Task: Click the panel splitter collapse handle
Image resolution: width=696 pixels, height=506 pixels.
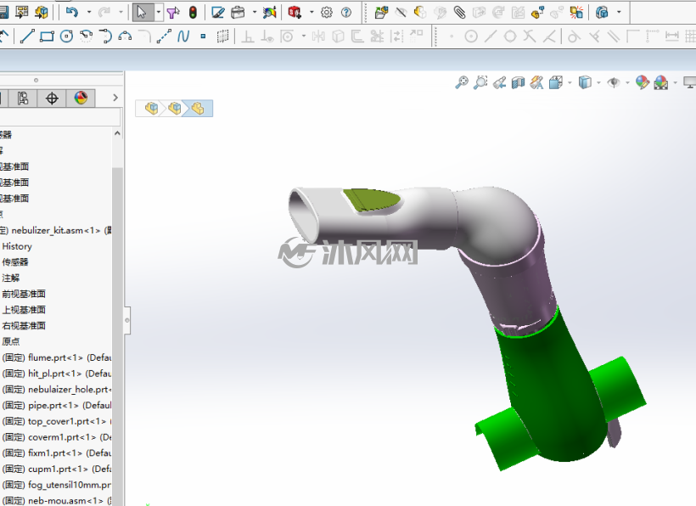Action: pyautogui.click(x=127, y=320)
